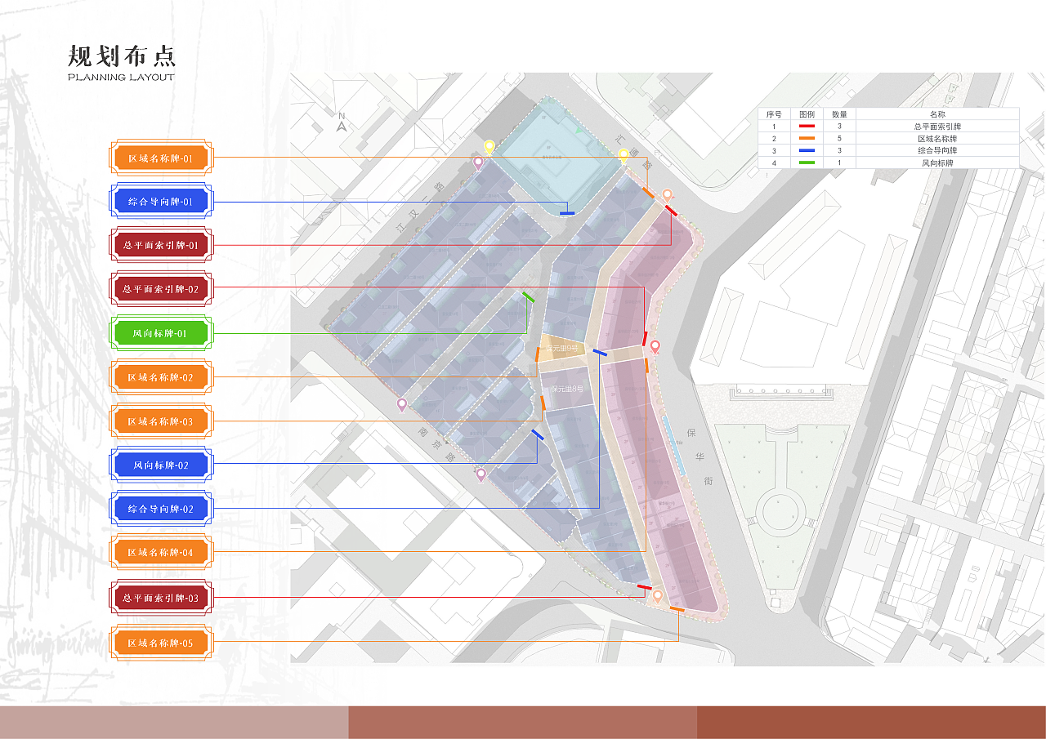
Task: Select the 综合导向牌-01 blue label
Action: 161,201
